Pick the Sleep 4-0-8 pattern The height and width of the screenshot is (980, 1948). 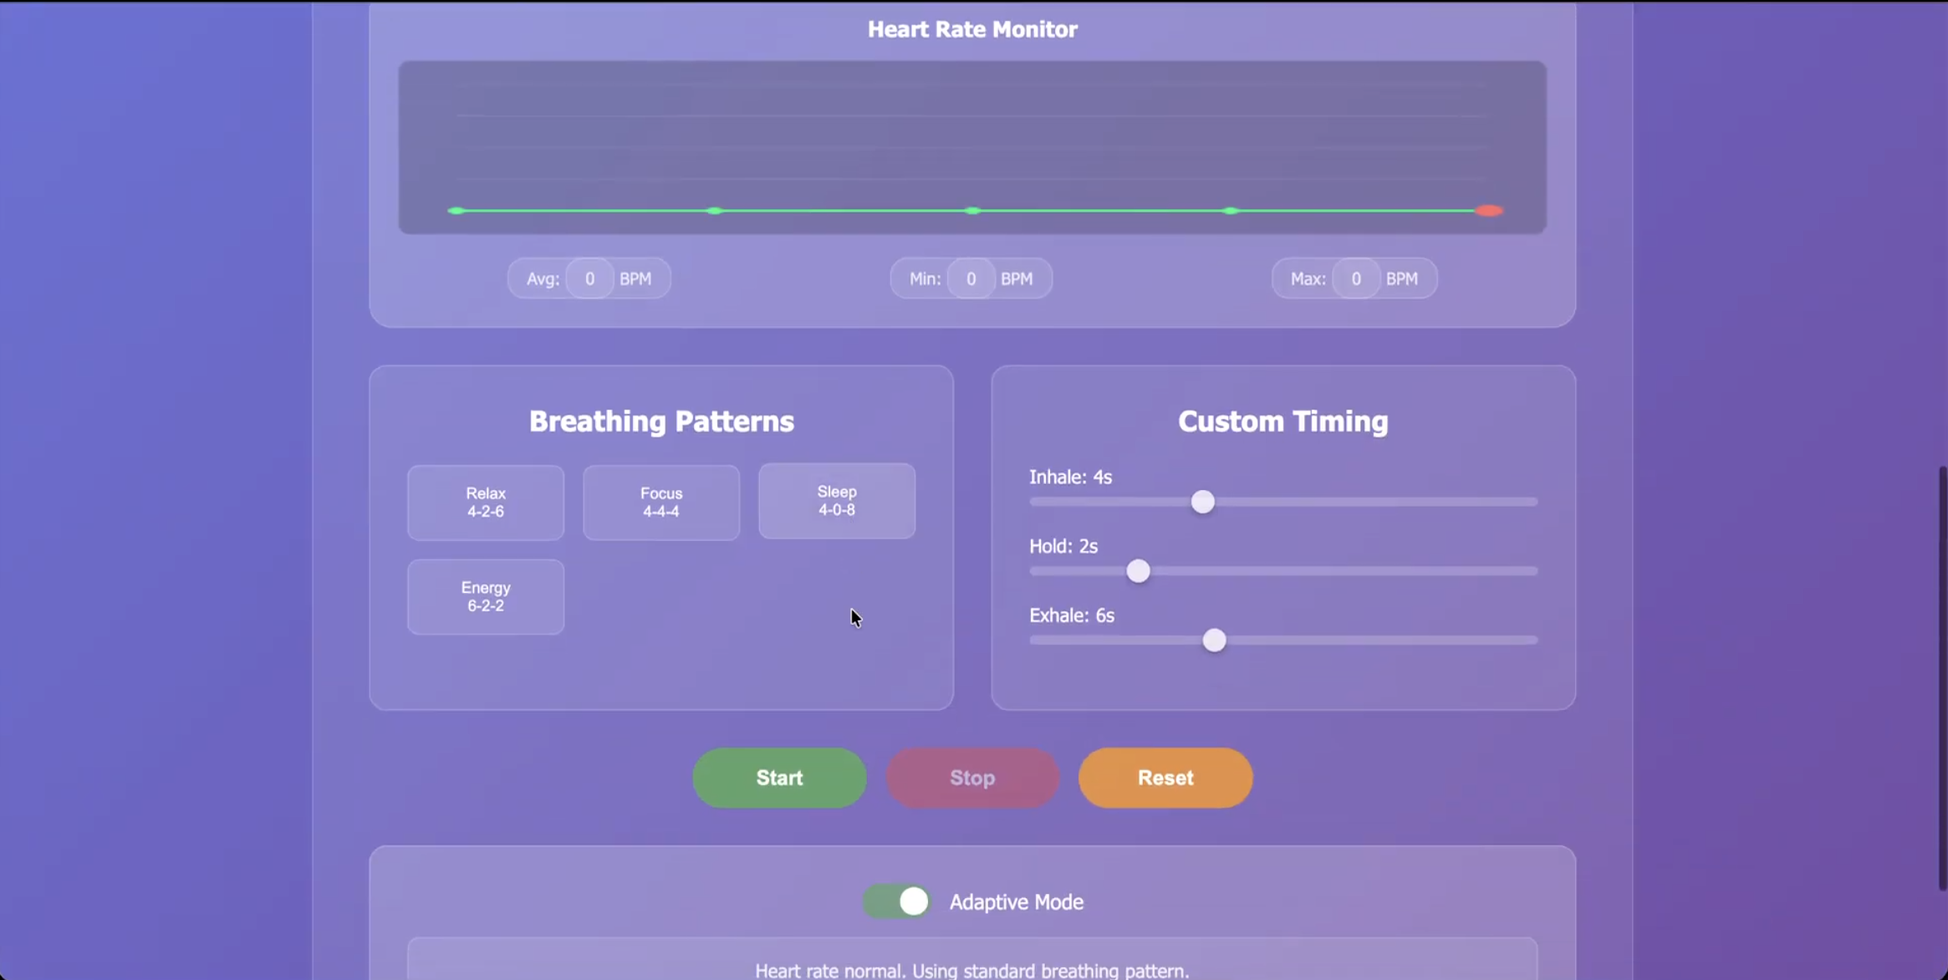(836, 501)
